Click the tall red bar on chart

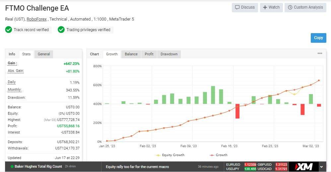click(237, 111)
